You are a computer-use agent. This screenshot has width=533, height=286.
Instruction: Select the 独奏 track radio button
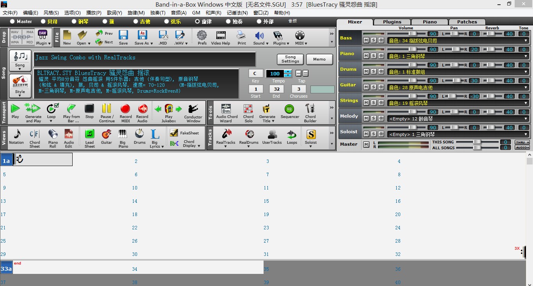coord(228,21)
